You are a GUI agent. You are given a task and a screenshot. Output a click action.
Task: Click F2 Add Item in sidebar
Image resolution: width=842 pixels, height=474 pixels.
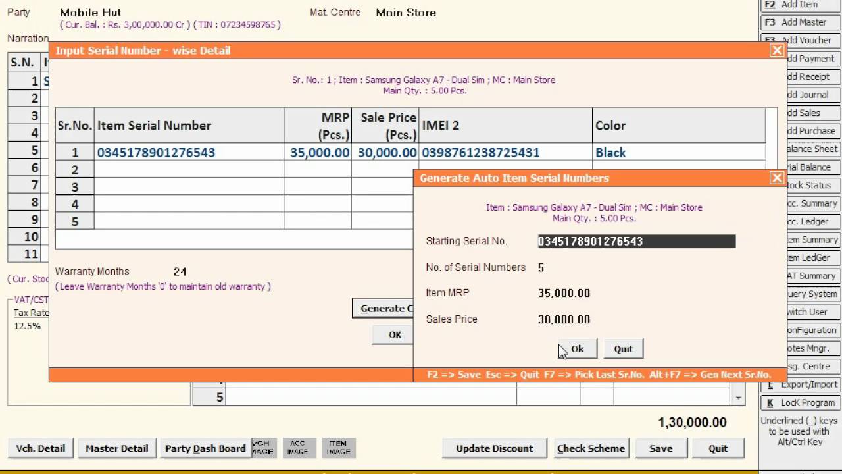[801, 5]
